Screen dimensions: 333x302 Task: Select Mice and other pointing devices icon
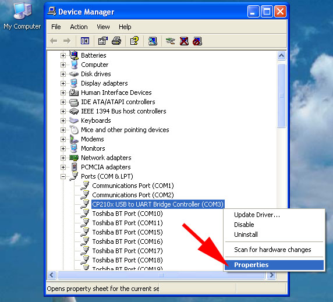click(x=74, y=130)
